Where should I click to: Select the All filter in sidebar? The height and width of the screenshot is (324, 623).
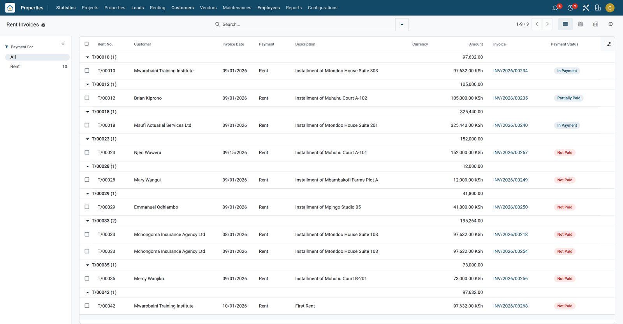pos(37,57)
